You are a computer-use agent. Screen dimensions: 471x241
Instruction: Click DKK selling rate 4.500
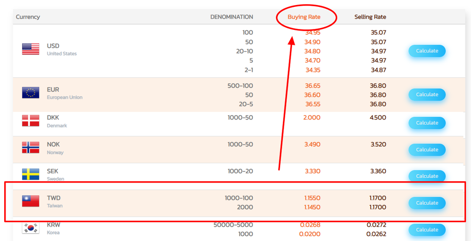[378, 117]
